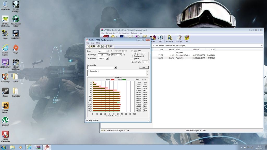Save the benchmark using the Save icon

pos(94,47)
